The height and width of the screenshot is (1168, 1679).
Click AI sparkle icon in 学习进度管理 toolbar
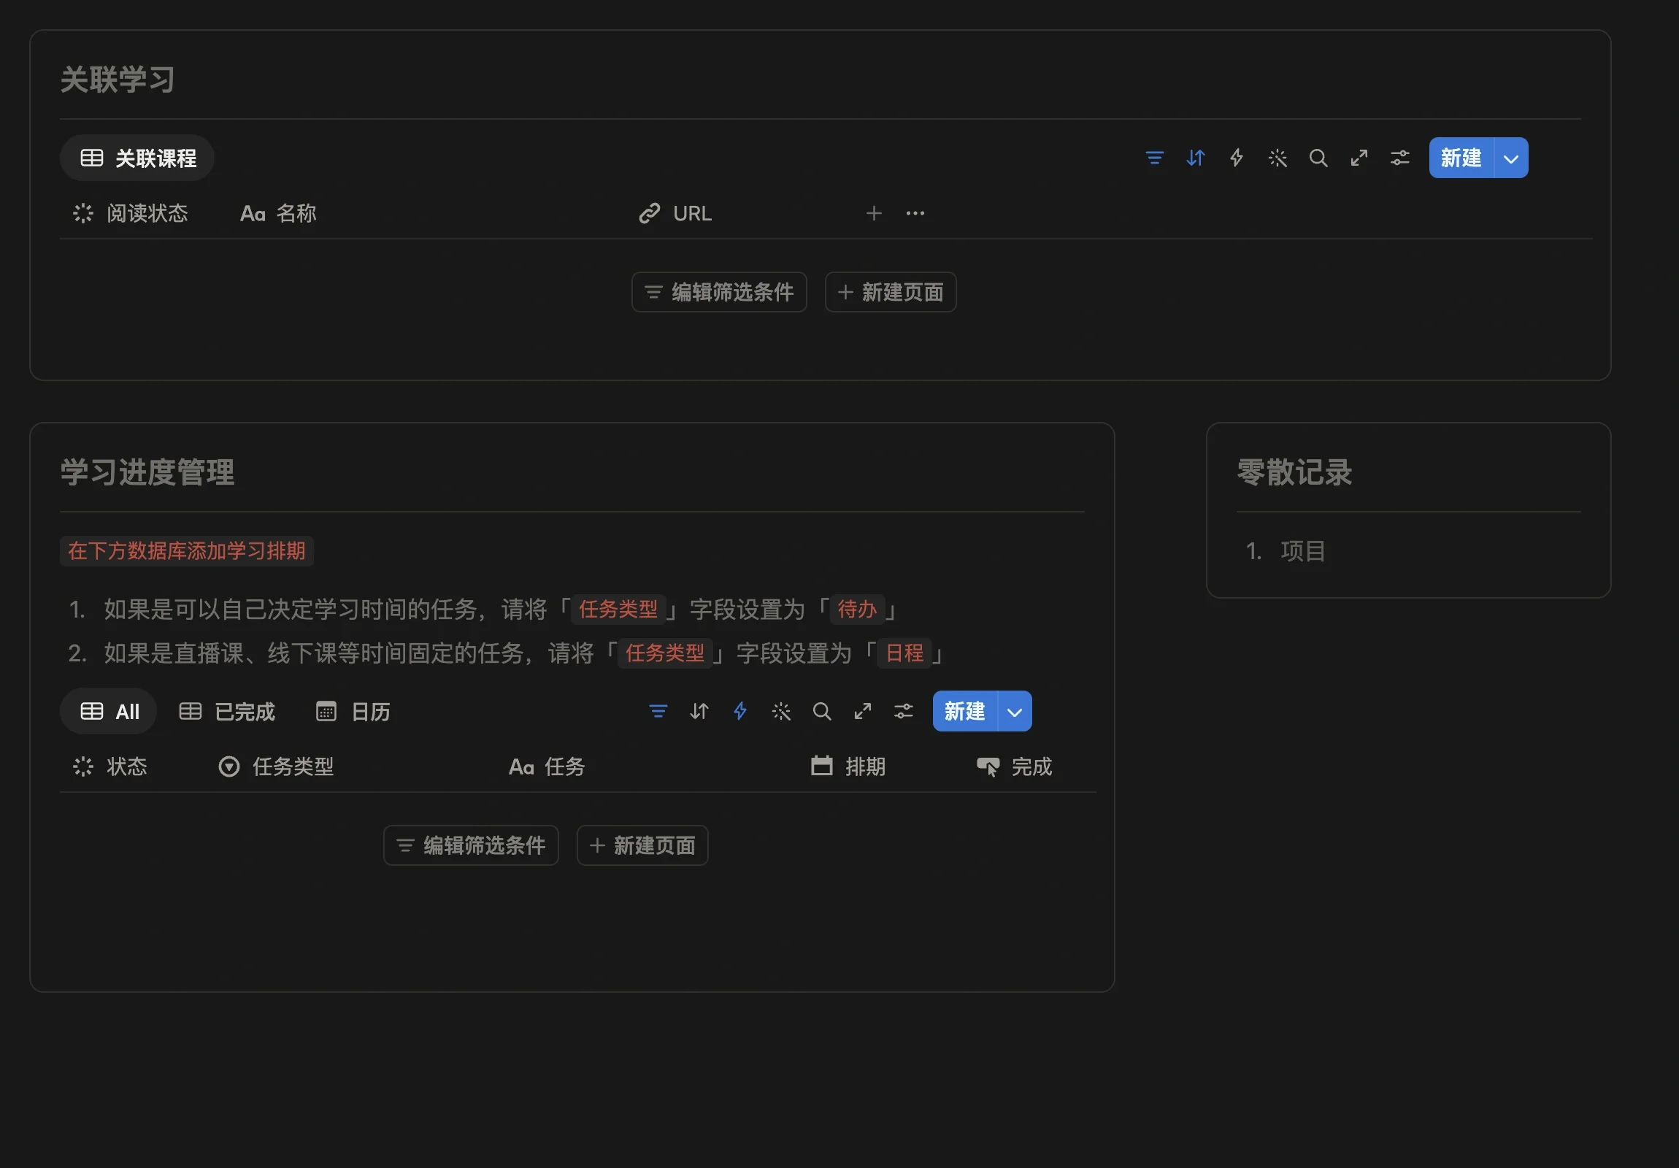780,711
